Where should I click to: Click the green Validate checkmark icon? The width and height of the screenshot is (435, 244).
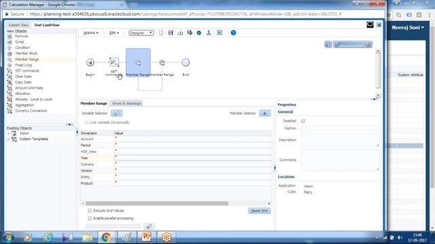tap(199, 33)
